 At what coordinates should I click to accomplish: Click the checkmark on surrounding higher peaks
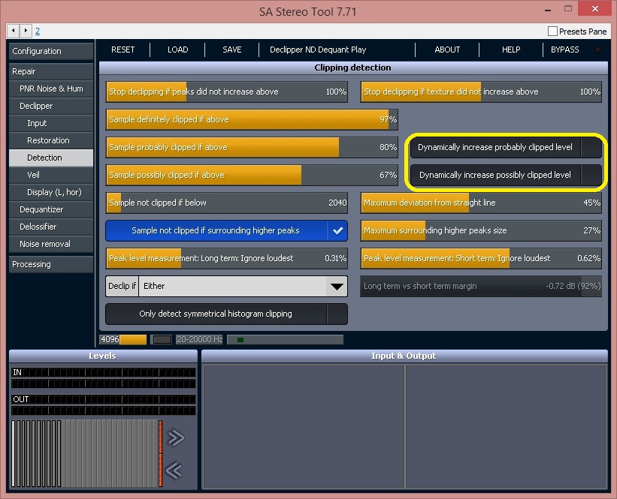[x=337, y=230]
